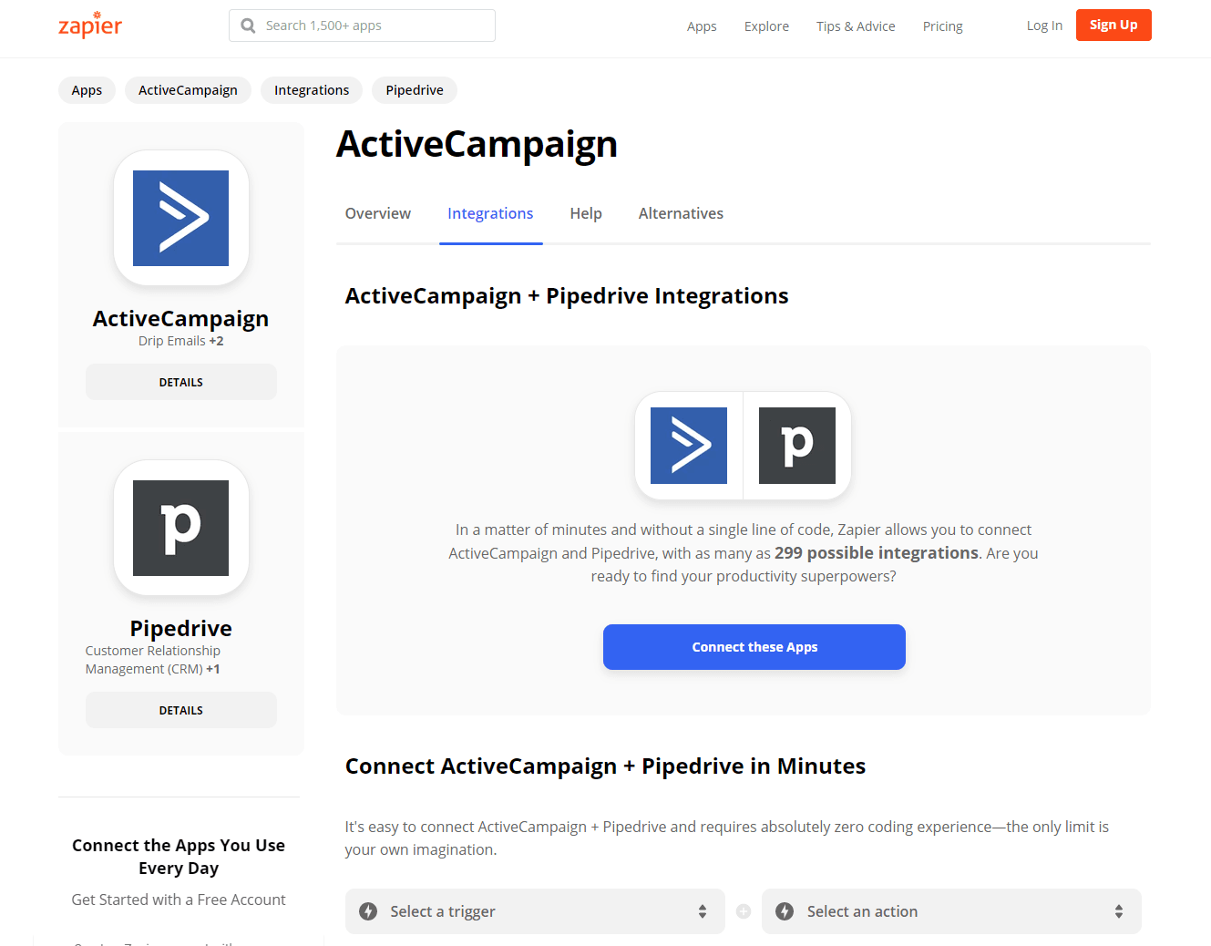This screenshot has width=1211, height=946.
Task: Open the Select an action dropdown
Action: pos(951,911)
